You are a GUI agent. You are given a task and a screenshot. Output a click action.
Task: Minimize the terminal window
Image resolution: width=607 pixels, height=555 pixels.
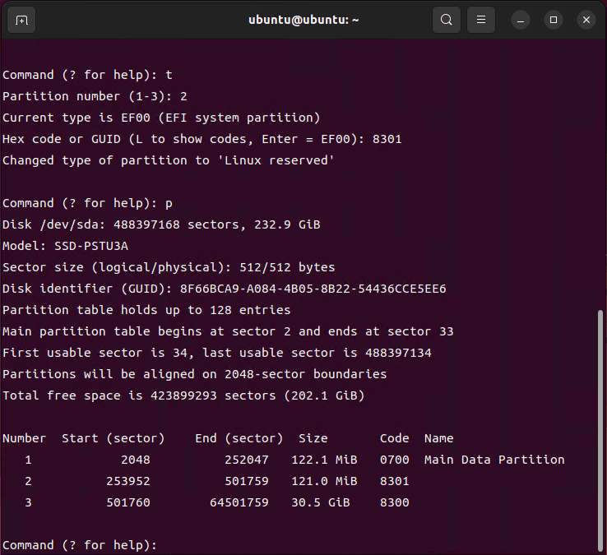pyautogui.click(x=521, y=20)
